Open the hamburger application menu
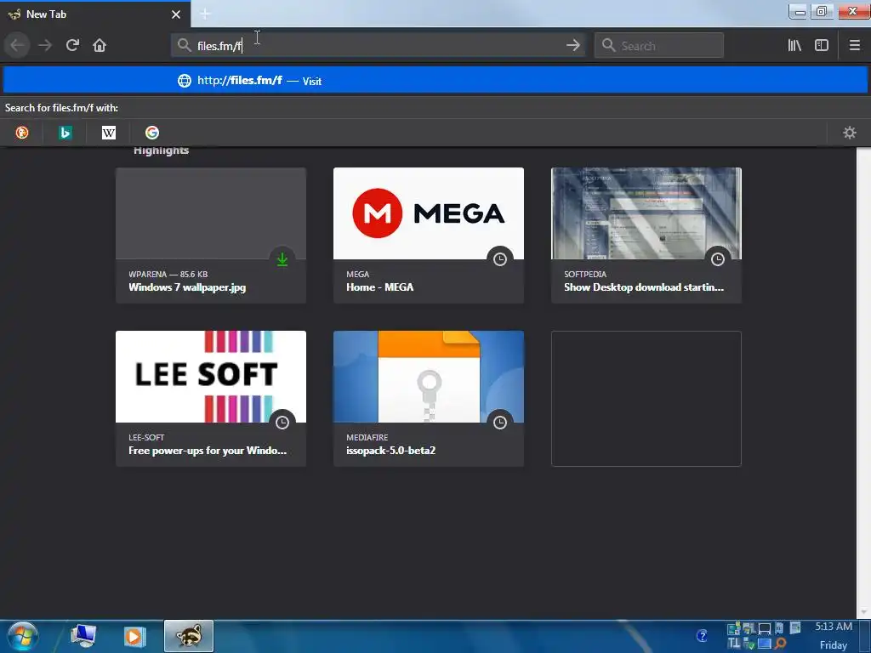871x653 pixels. pos(855,45)
